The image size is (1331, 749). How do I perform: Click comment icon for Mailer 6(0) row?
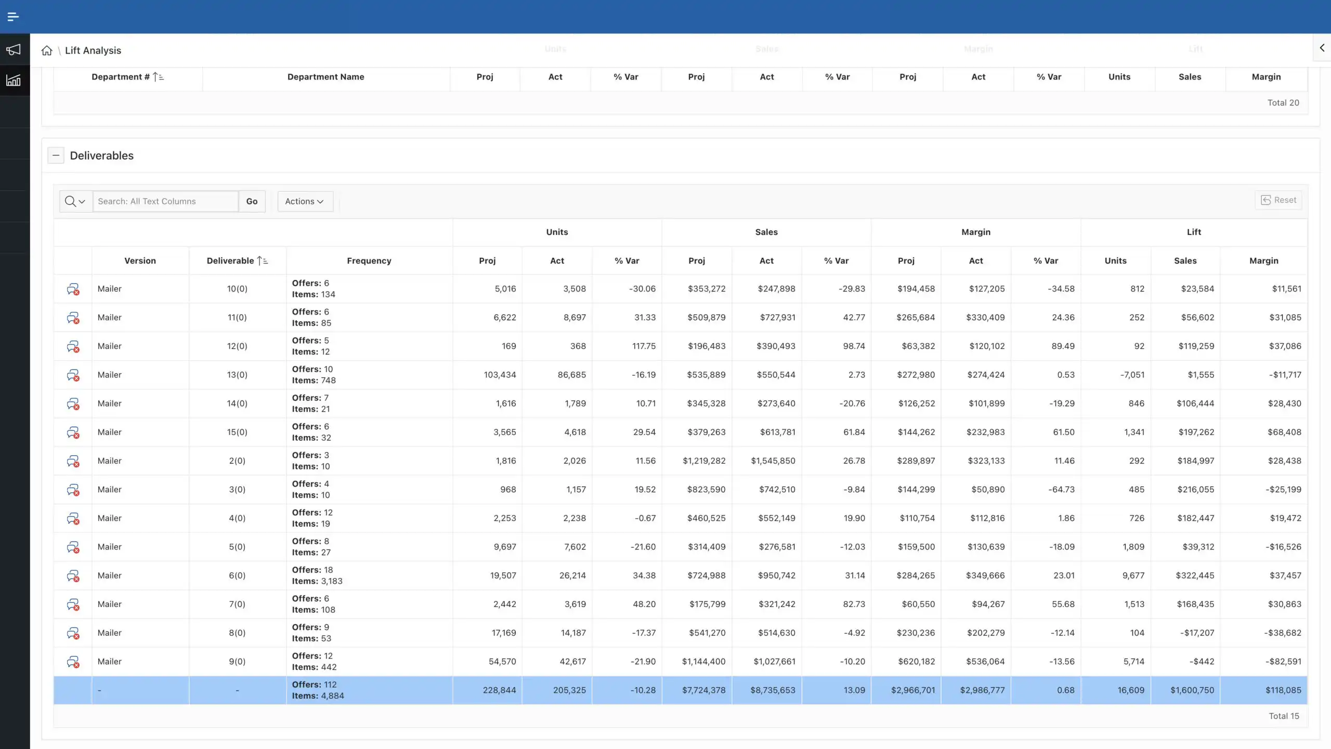(x=73, y=576)
